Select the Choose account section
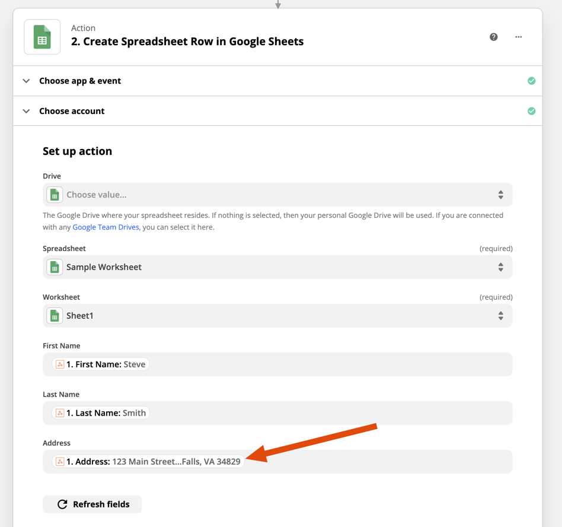This screenshot has width=562, height=527. tap(277, 111)
